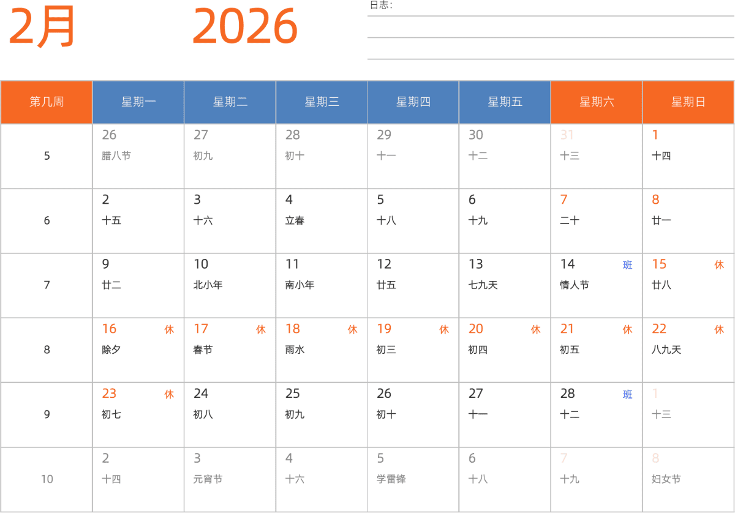Click the 班 marker on February 14
Viewport: 735px width, 513px height.
pos(628,265)
